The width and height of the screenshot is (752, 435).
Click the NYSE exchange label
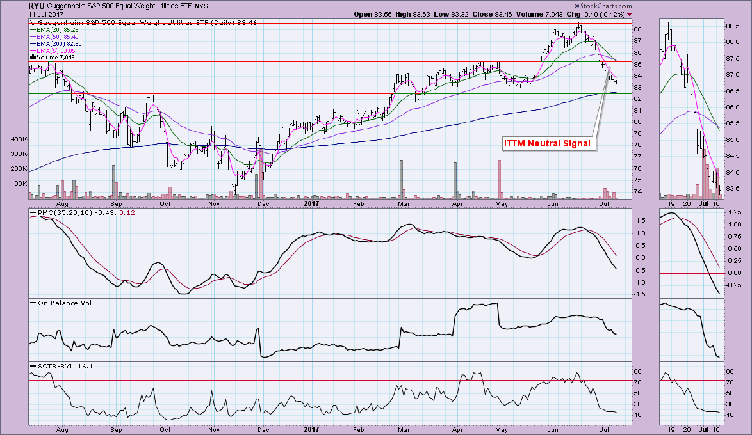pos(204,6)
